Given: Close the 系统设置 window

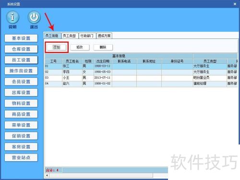Looking at the screenshot, I should click(235, 4).
